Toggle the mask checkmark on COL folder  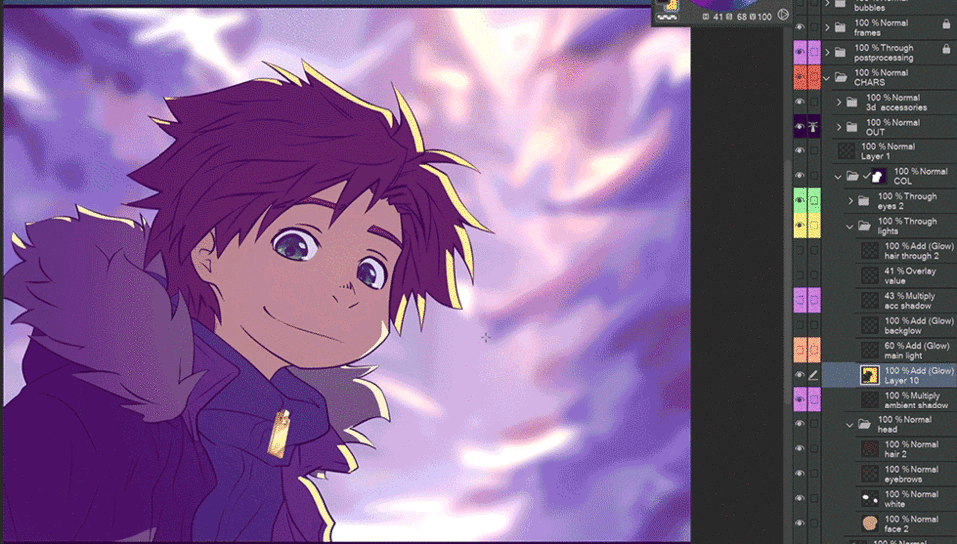[x=866, y=176]
